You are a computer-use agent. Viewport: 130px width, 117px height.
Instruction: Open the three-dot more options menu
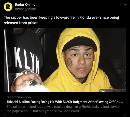(124, 5)
